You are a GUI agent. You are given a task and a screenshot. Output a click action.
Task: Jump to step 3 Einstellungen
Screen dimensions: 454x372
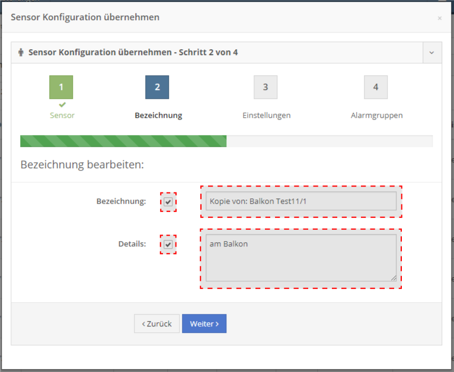(x=266, y=87)
